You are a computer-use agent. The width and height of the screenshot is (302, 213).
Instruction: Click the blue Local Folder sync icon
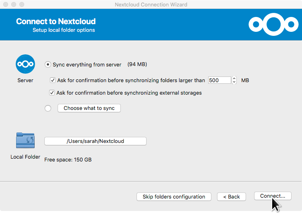coord(25,141)
